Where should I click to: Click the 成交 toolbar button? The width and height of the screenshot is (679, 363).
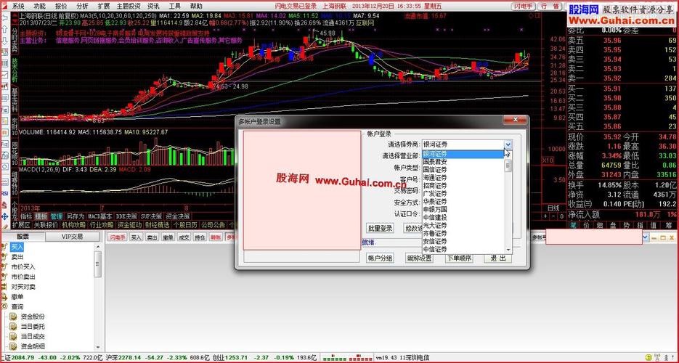[184, 237]
